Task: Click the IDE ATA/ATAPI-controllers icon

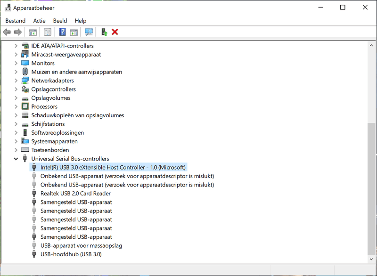Action: click(x=25, y=46)
